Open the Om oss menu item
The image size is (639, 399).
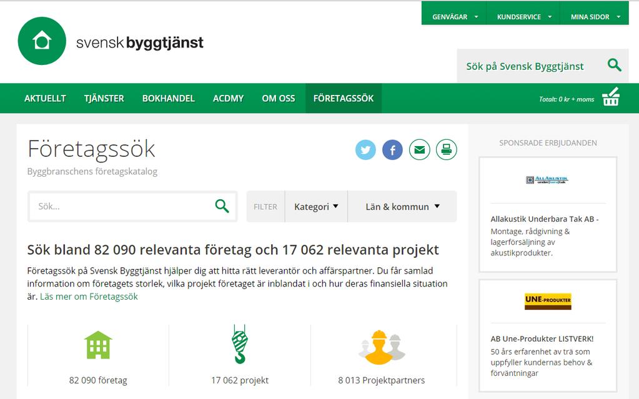point(279,99)
